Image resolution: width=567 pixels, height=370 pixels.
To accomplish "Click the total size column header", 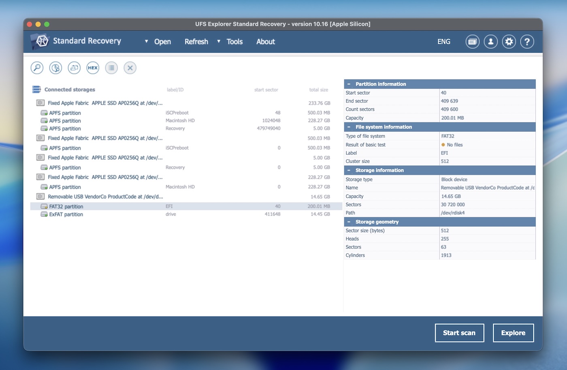I will coord(319,90).
